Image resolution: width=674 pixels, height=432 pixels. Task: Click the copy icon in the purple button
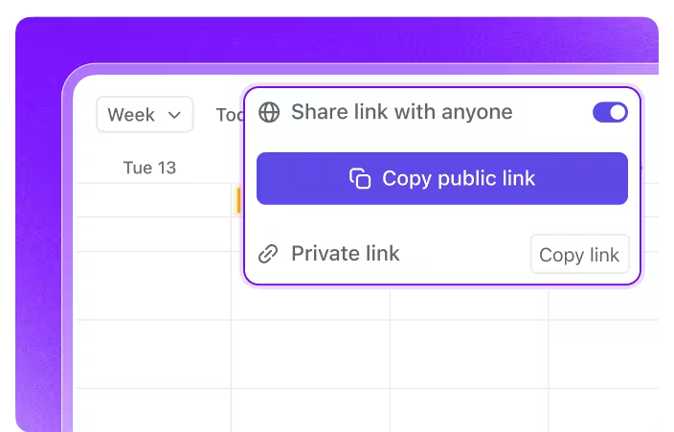[360, 179]
